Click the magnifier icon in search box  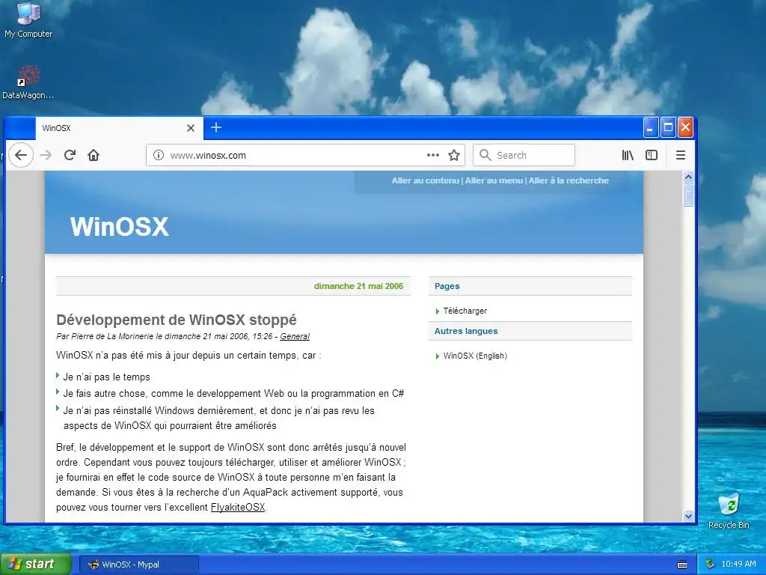click(485, 156)
